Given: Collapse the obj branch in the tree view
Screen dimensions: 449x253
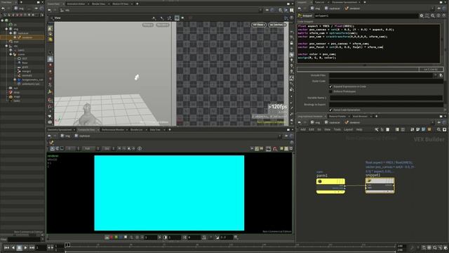Looking at the screenshot, I should point(6,46).
